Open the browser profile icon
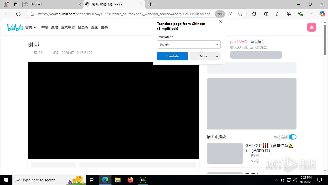The image size is (328, 185). click(6, 4)
